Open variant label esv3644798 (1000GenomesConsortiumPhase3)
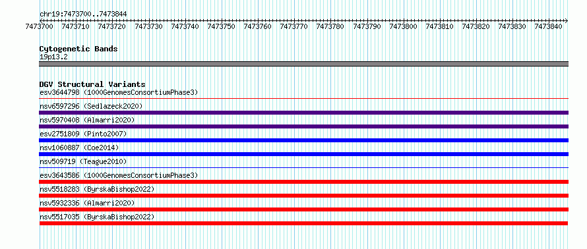Screen dimensions: 587x249 click(x=119, y=92)
